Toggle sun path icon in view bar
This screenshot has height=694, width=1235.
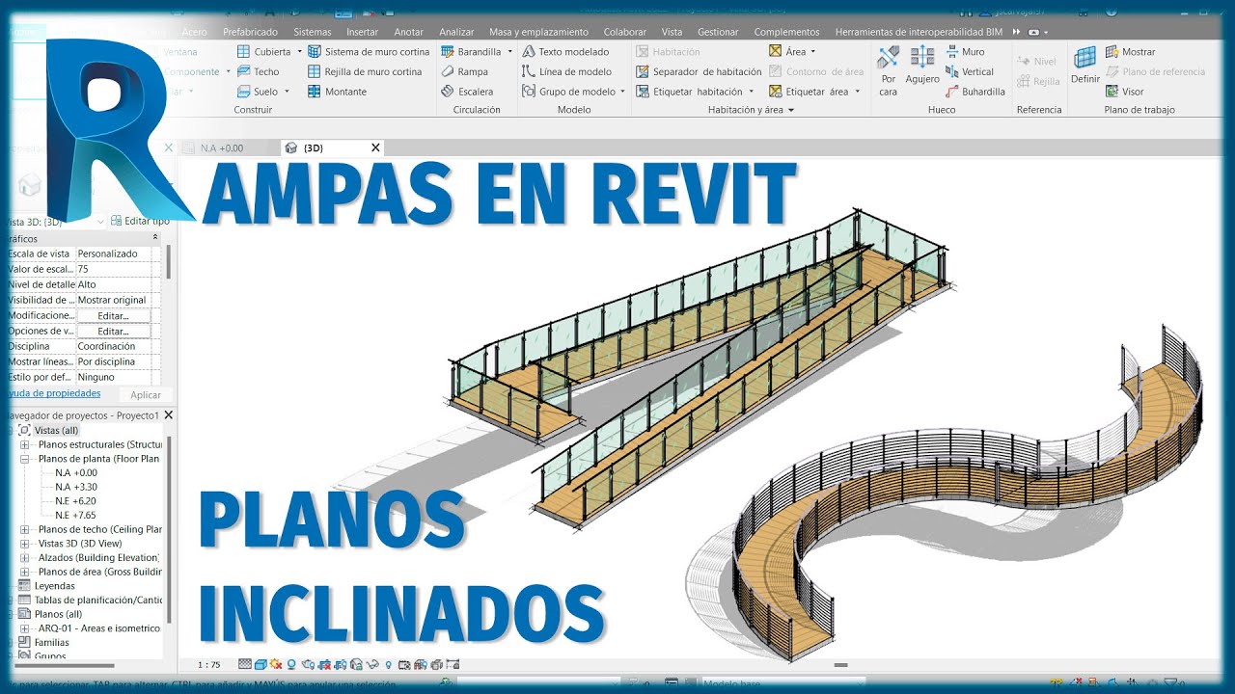click(276, 664)
